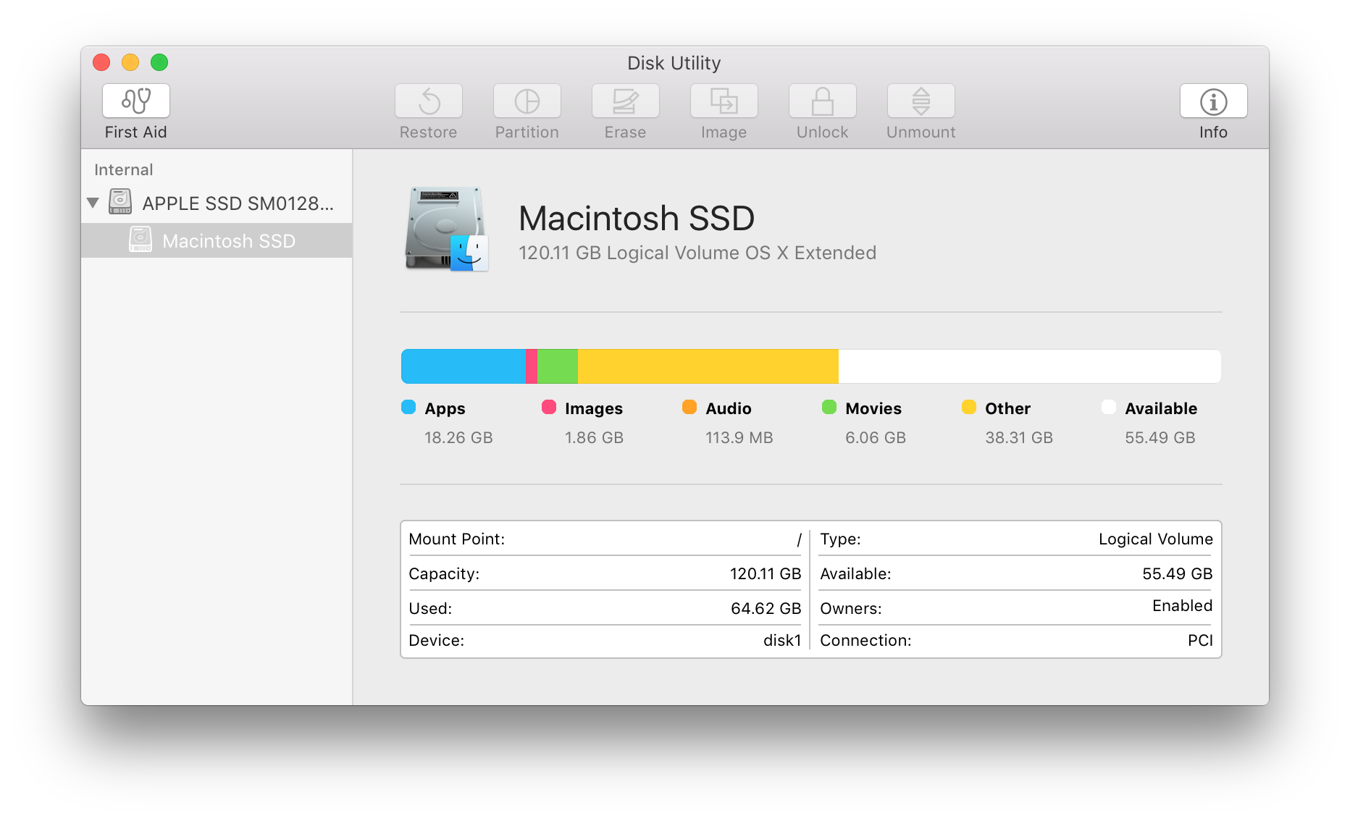Click the pink Images legend dot

tap(549, 407)
